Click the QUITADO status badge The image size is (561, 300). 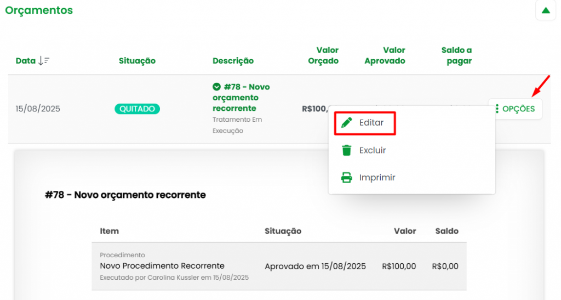click(x=137, y=109)
